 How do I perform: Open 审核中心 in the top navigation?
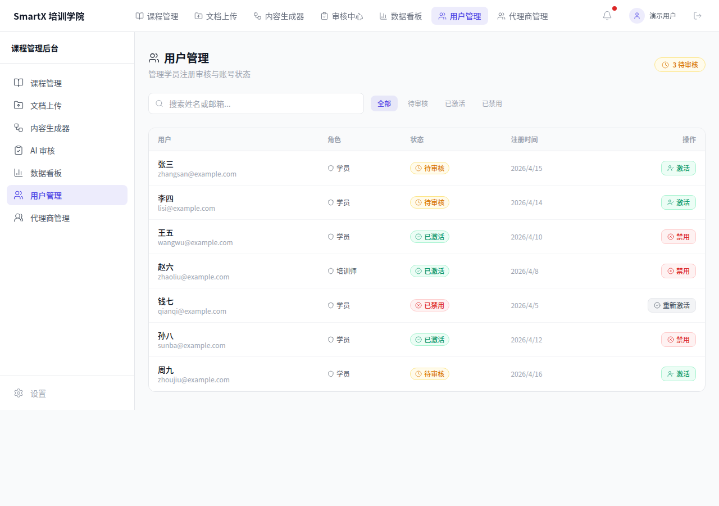[x=342, y=16]
